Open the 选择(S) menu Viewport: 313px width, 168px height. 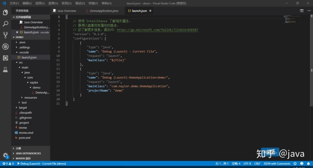pyautogui.click(x=40, y=3)
